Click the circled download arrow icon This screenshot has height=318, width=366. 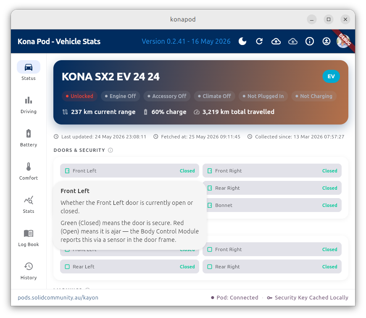coord(327,41)
